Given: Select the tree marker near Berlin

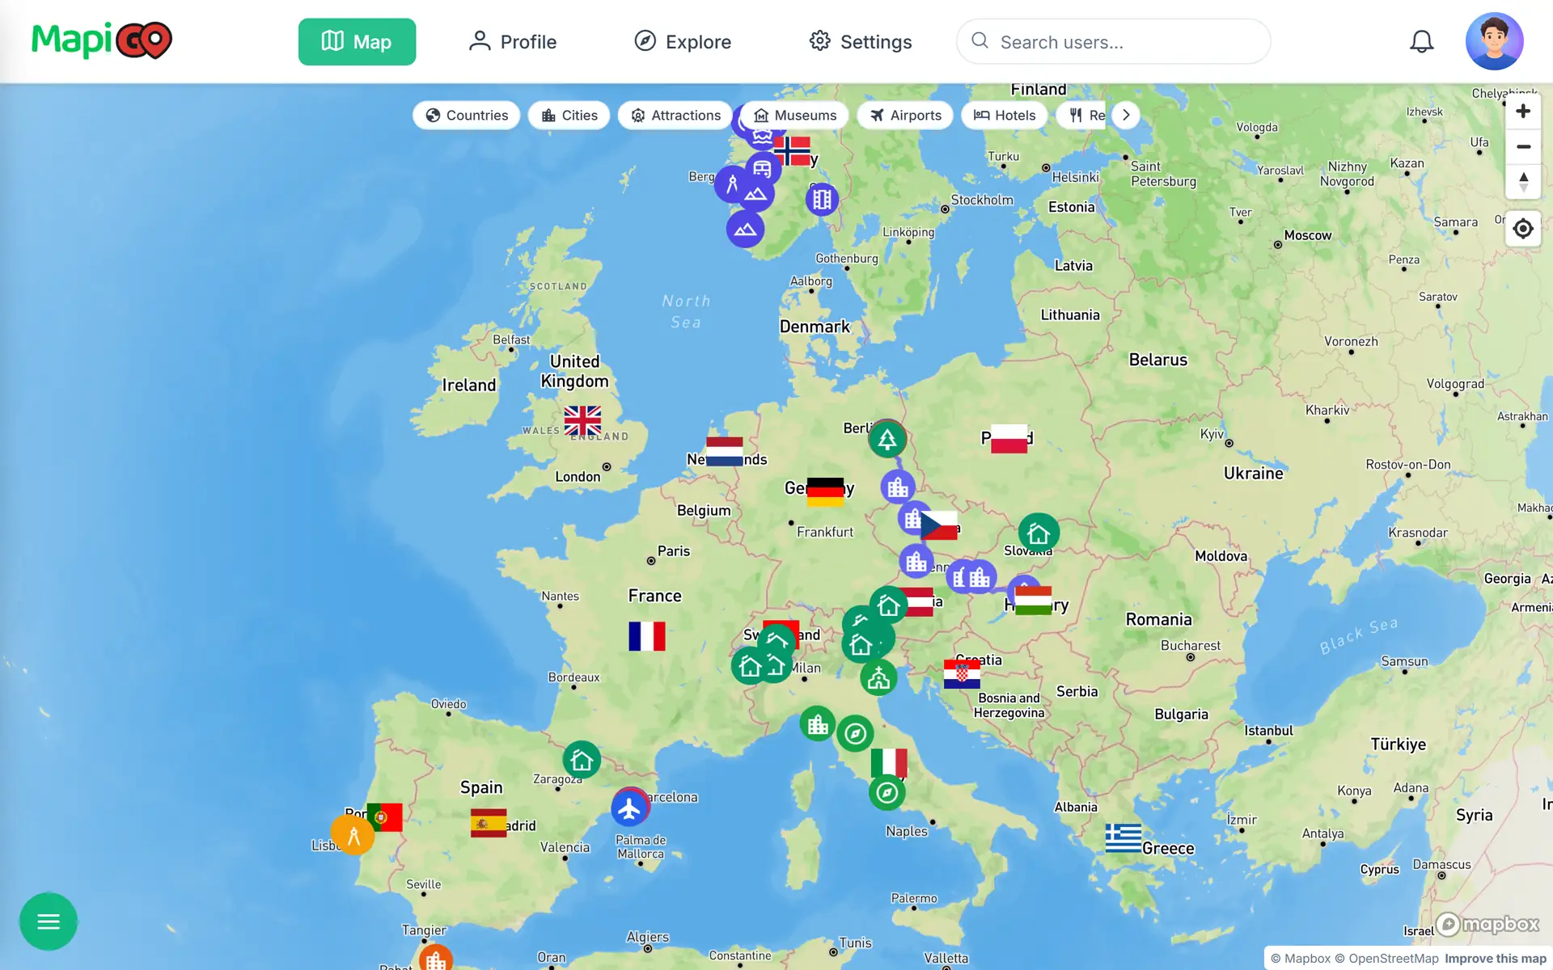Looking at the screenshot, I should tap(887, 439).
